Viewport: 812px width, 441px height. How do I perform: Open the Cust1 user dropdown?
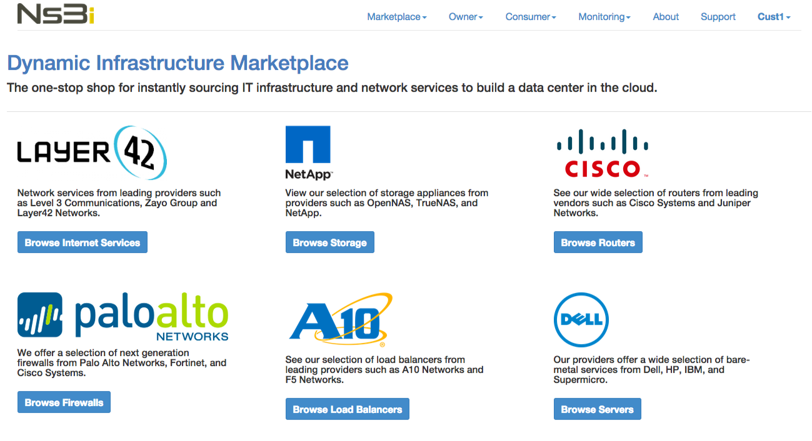point(774,17)
